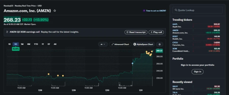The height and width of the screenshot is (95, 229).
Task: Click the blue event marker on chart
Action: click(133, 63)
